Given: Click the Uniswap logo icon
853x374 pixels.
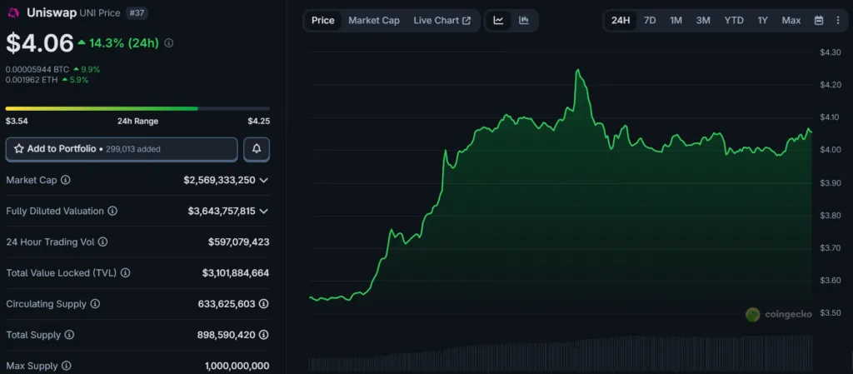Looking at the screenshot, I should [13, 13].
